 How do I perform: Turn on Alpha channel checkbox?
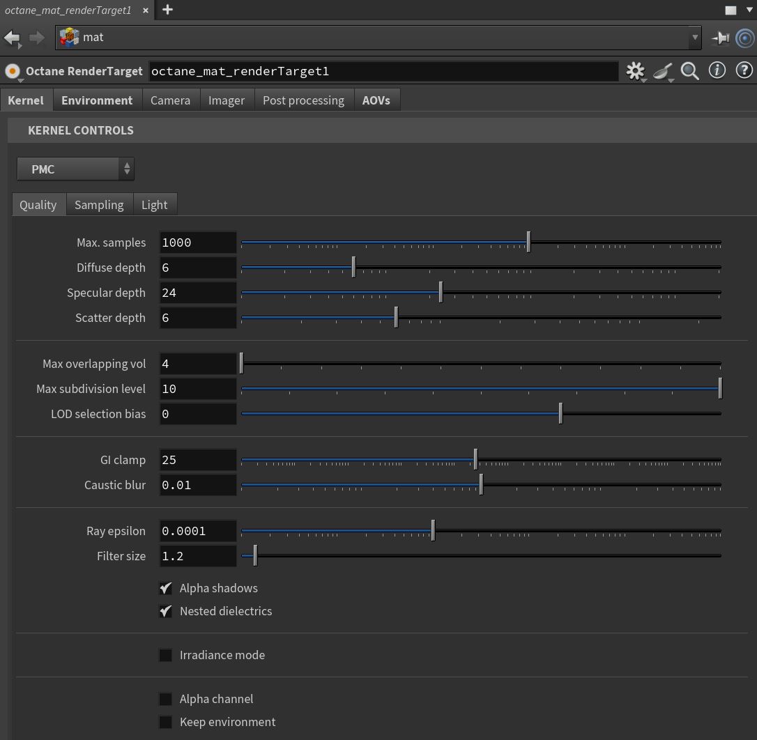tap(166, 699)
